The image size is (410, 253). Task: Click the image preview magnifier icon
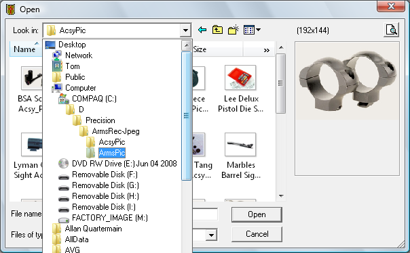click(392, 30)
